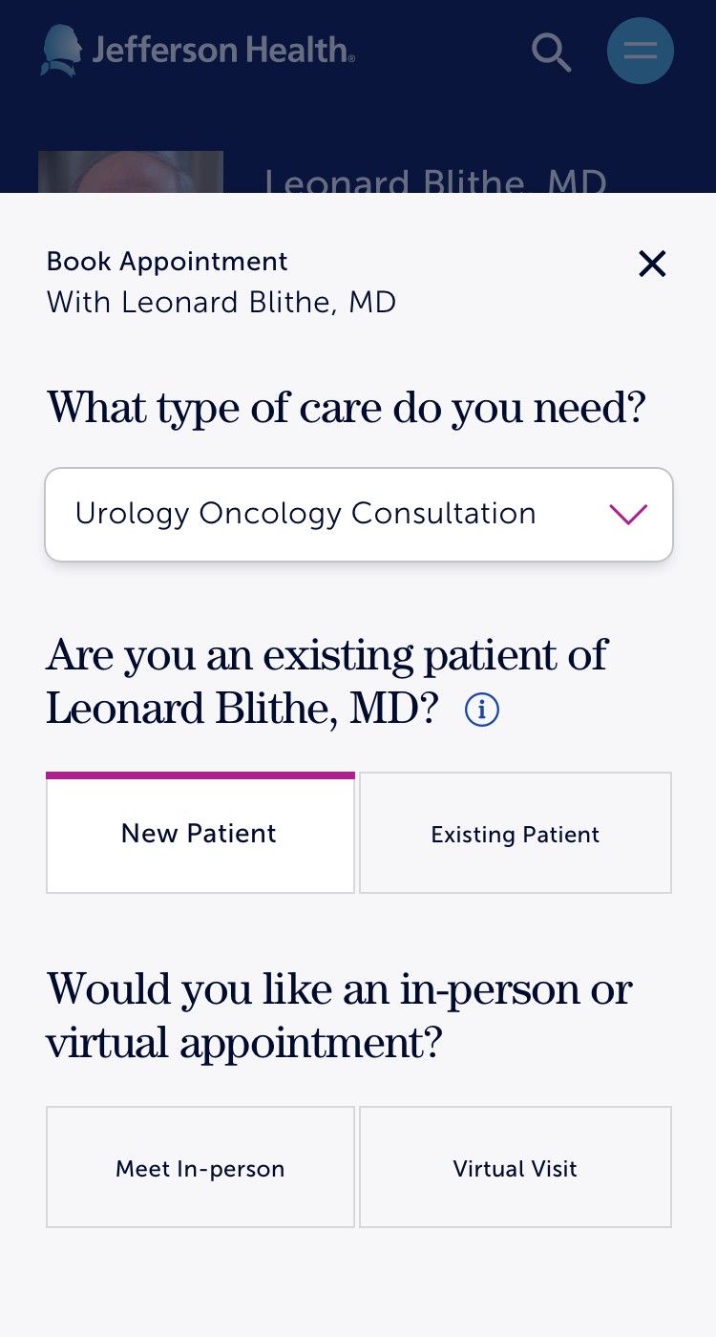Click the info icon beside Leonard Blithe, MD
Viewport: 716px width, 1337px height.
[482, 710]
